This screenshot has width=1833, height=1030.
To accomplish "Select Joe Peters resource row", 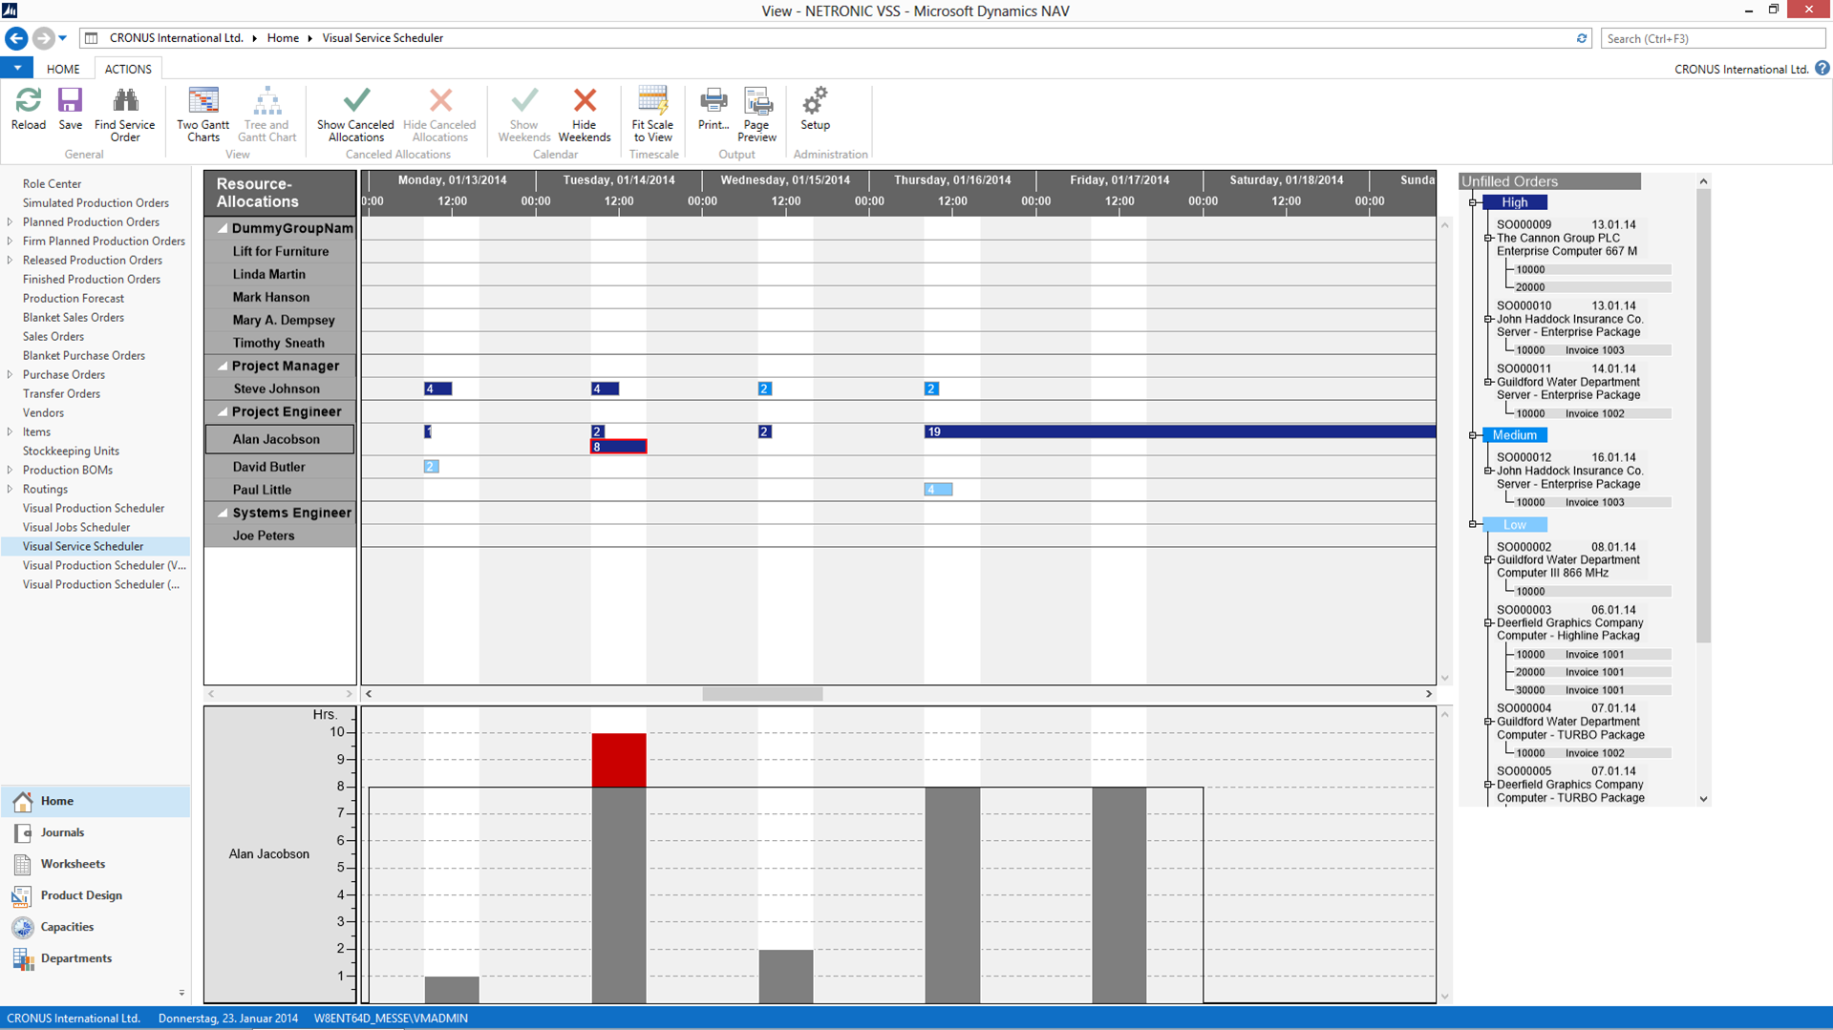I will coord(279,536).
